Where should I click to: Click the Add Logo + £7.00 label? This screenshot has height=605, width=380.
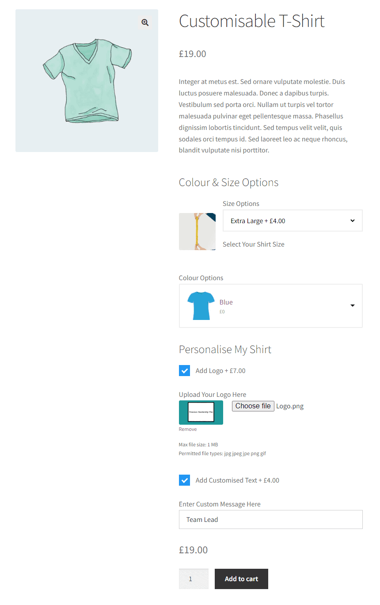point(220,371)
